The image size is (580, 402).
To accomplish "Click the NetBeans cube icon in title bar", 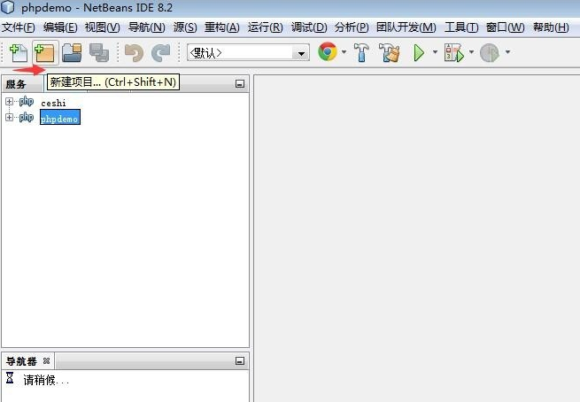I will pos(8,7).
